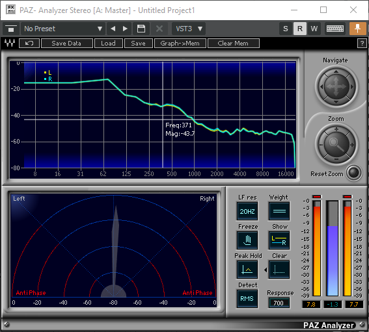The width and height of the screenshot is (369, 332).
Task: Toggle the orange pin window button
Action: point(358,29)
